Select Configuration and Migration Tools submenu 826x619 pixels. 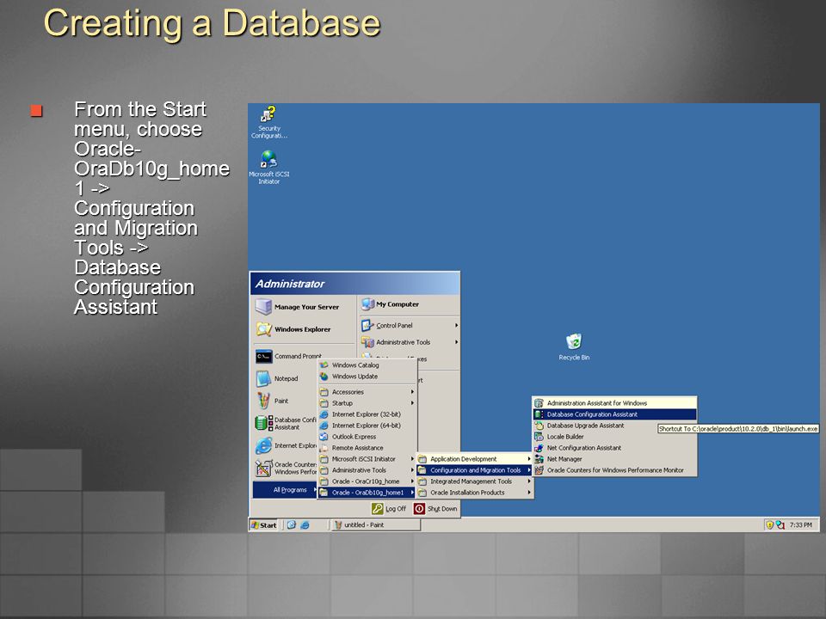click(475, 470)
